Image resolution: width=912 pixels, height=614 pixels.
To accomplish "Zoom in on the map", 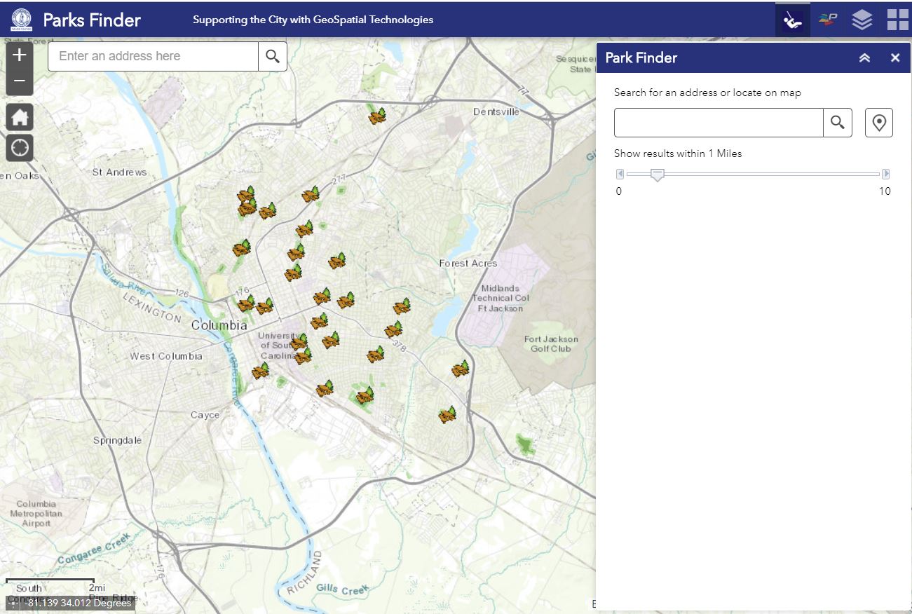I will pos(20,55).
